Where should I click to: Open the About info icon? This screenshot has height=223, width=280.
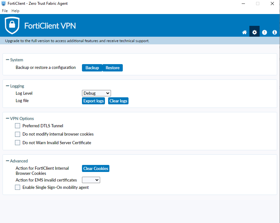[x=275, y=32]
